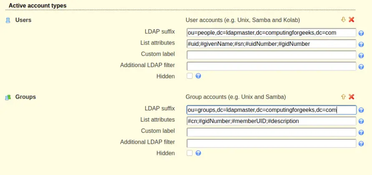This screenshot has height=175, width=372.
Task: Toggle Hidden checkbox for Users
Action: [190, 76]
